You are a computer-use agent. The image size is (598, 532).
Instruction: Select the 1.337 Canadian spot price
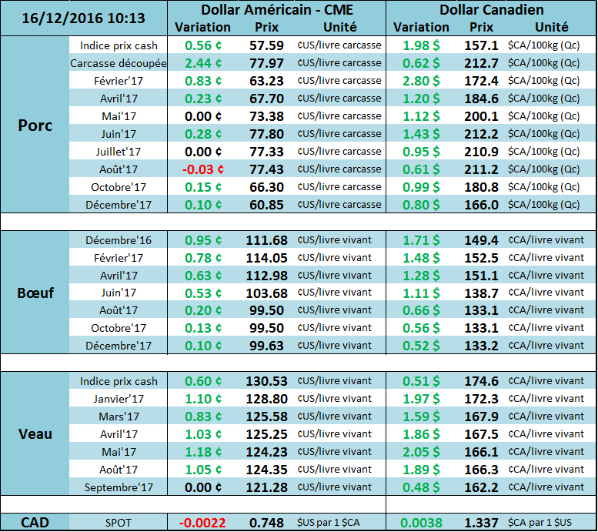coord(482,523)
